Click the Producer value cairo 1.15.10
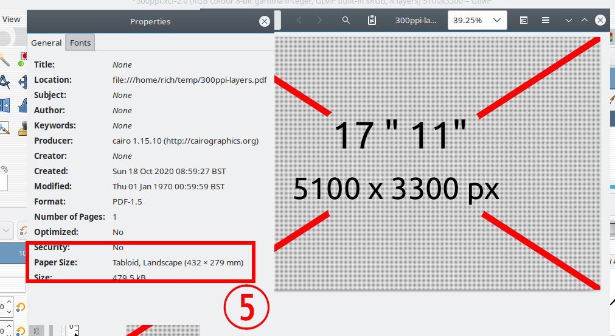The image size is (615, 336). point(186,141)
